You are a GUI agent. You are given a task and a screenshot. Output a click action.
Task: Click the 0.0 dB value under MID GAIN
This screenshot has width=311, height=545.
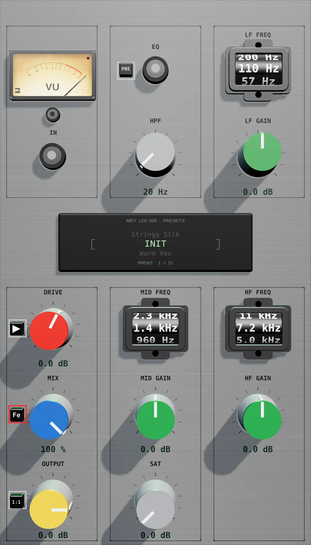155,449
